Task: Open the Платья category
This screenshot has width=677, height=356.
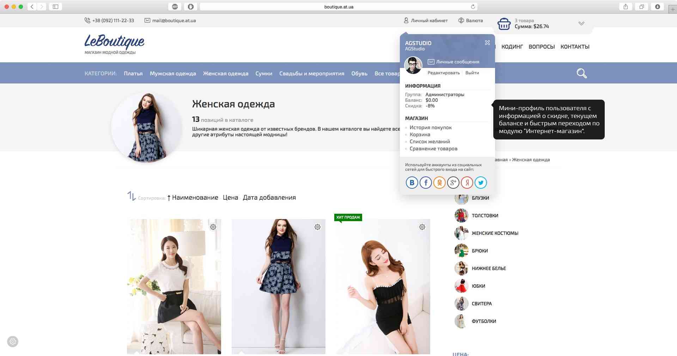Action: pos(133,74)
